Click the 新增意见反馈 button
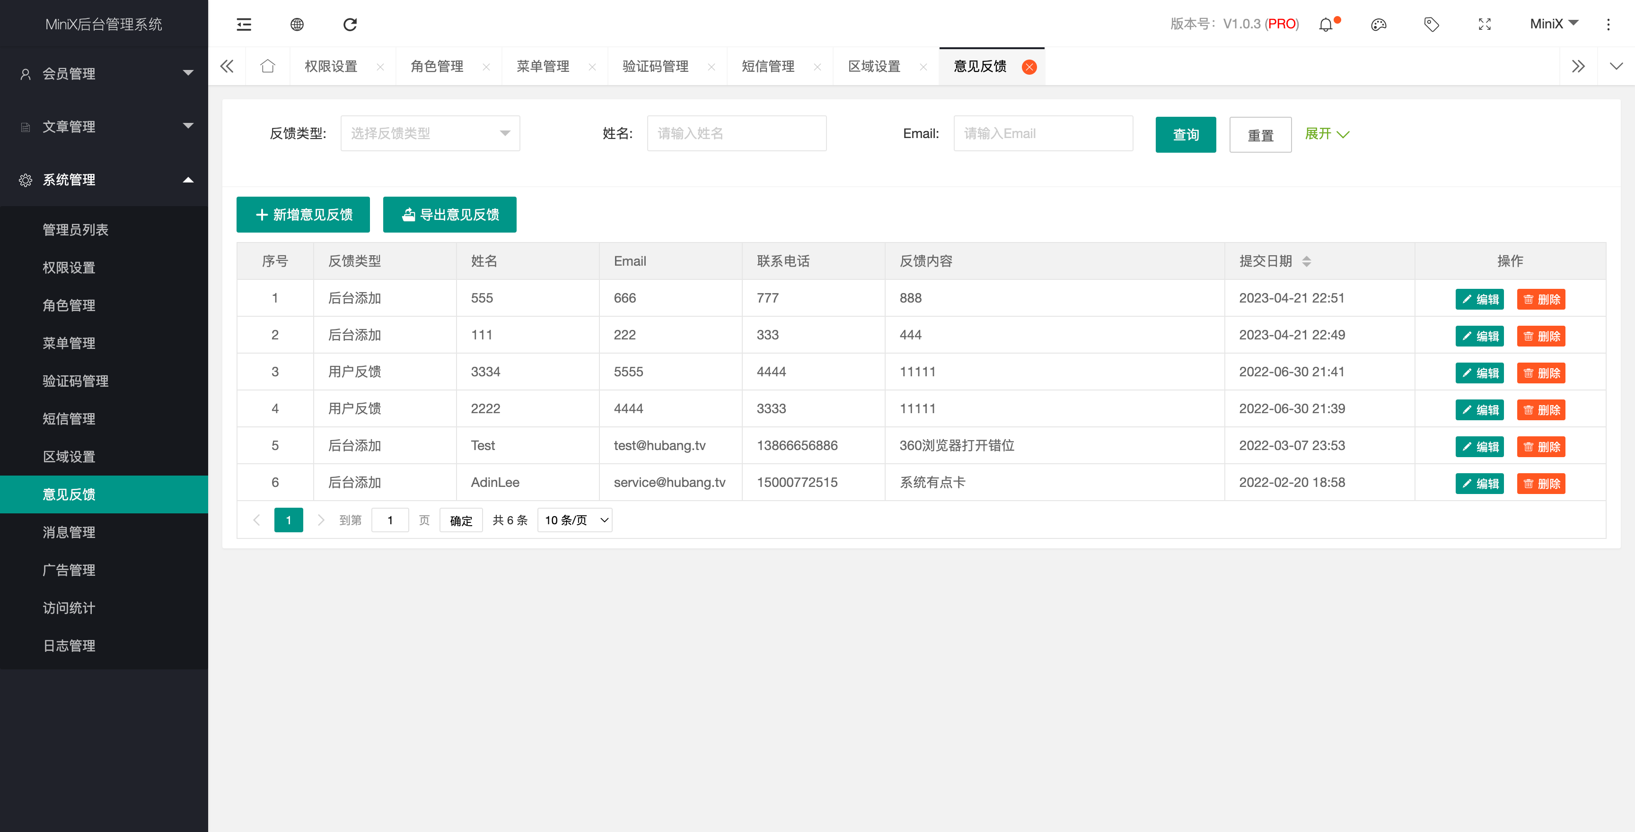The width and height of the screenshot is (1635, 832). tap(303, 214)
